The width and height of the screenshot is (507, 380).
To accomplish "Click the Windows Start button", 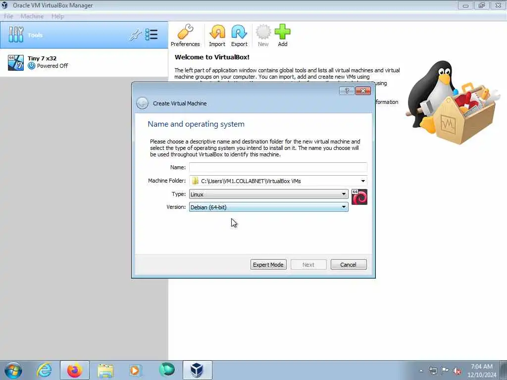I will [x=13, y=370].
